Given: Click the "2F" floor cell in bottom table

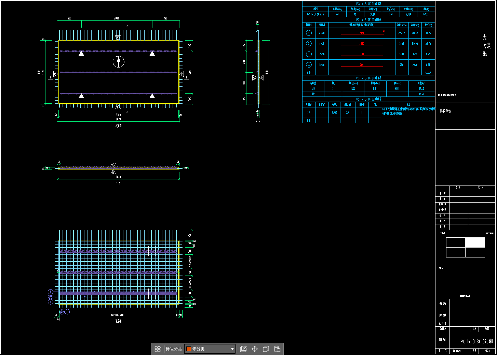Looking at the screenshot, I should [x=309, y=112].
